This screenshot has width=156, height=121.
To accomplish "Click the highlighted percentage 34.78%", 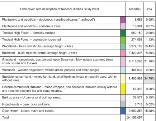I will 149,79.
